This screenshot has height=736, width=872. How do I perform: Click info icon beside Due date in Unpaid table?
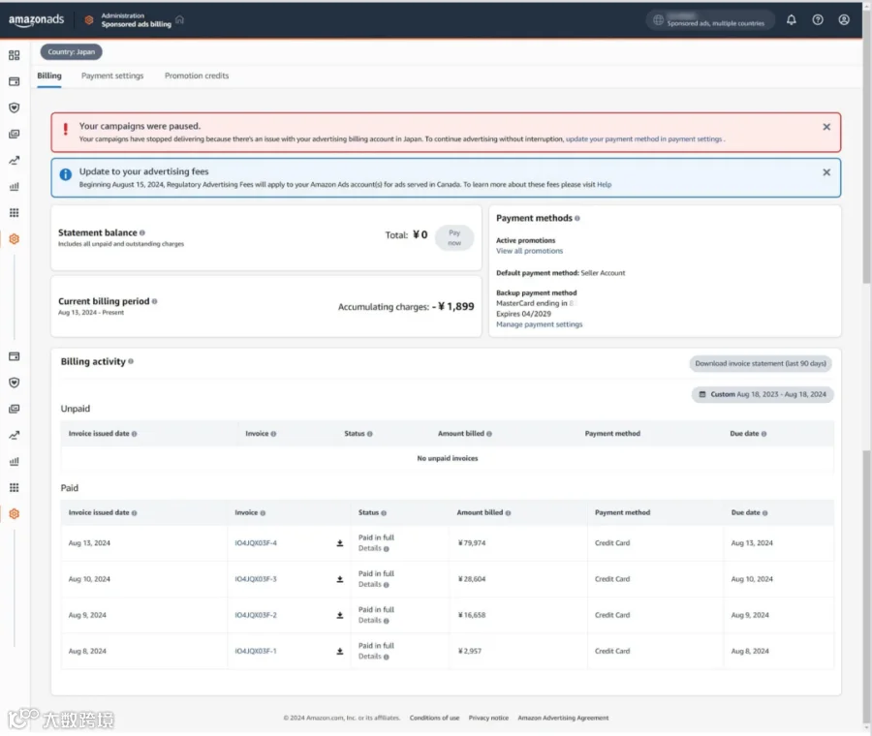[763, 434]
